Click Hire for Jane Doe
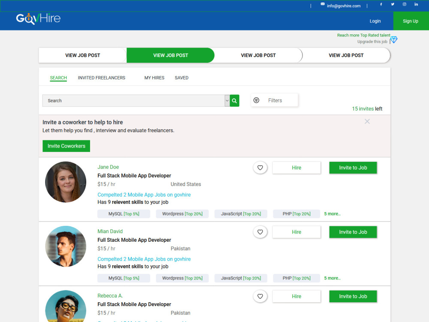Image resolution: width=429 pixels, height=322 pixels. pos(296,167)
